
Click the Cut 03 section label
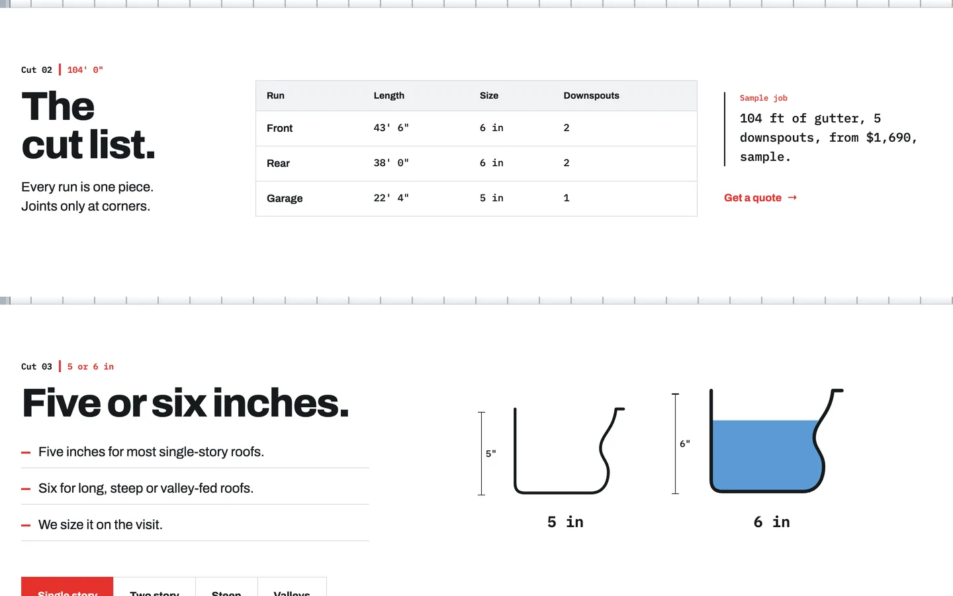(x=36, y=366)
